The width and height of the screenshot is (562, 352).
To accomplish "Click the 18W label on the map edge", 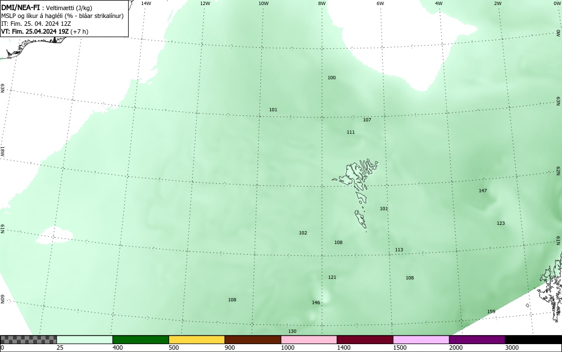I will click(x=2, y=151).
